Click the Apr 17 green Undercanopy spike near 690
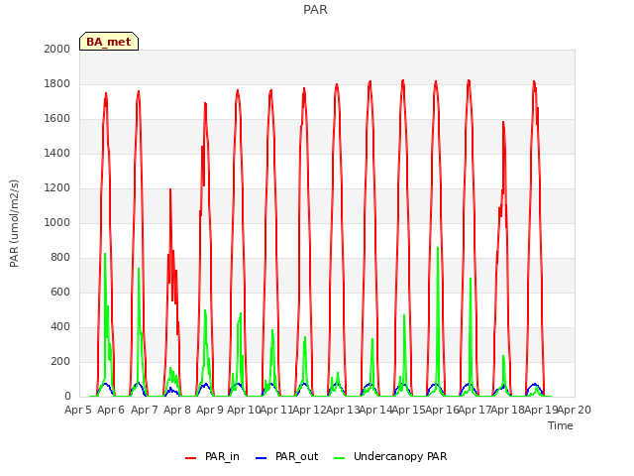 pos(471,279)
